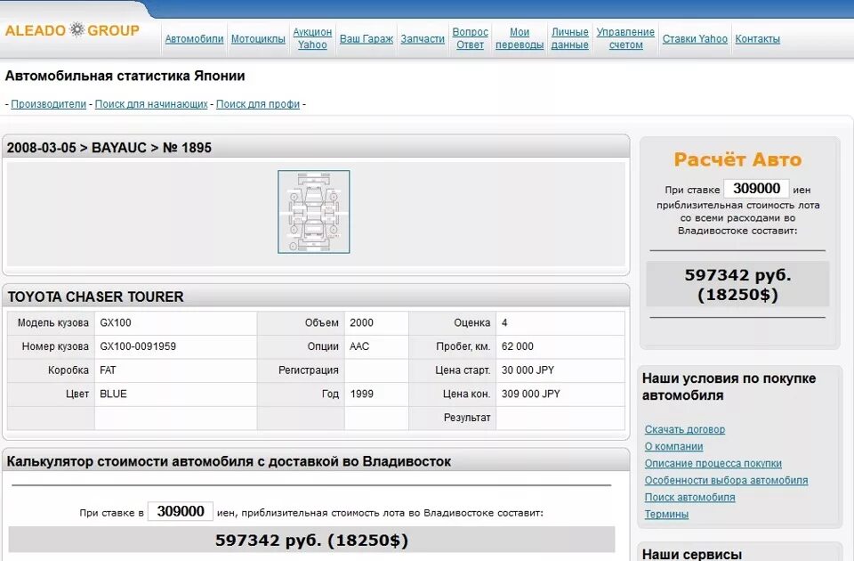Open Мои переводы page
The image size is (854, 561).
coord(520,38)
